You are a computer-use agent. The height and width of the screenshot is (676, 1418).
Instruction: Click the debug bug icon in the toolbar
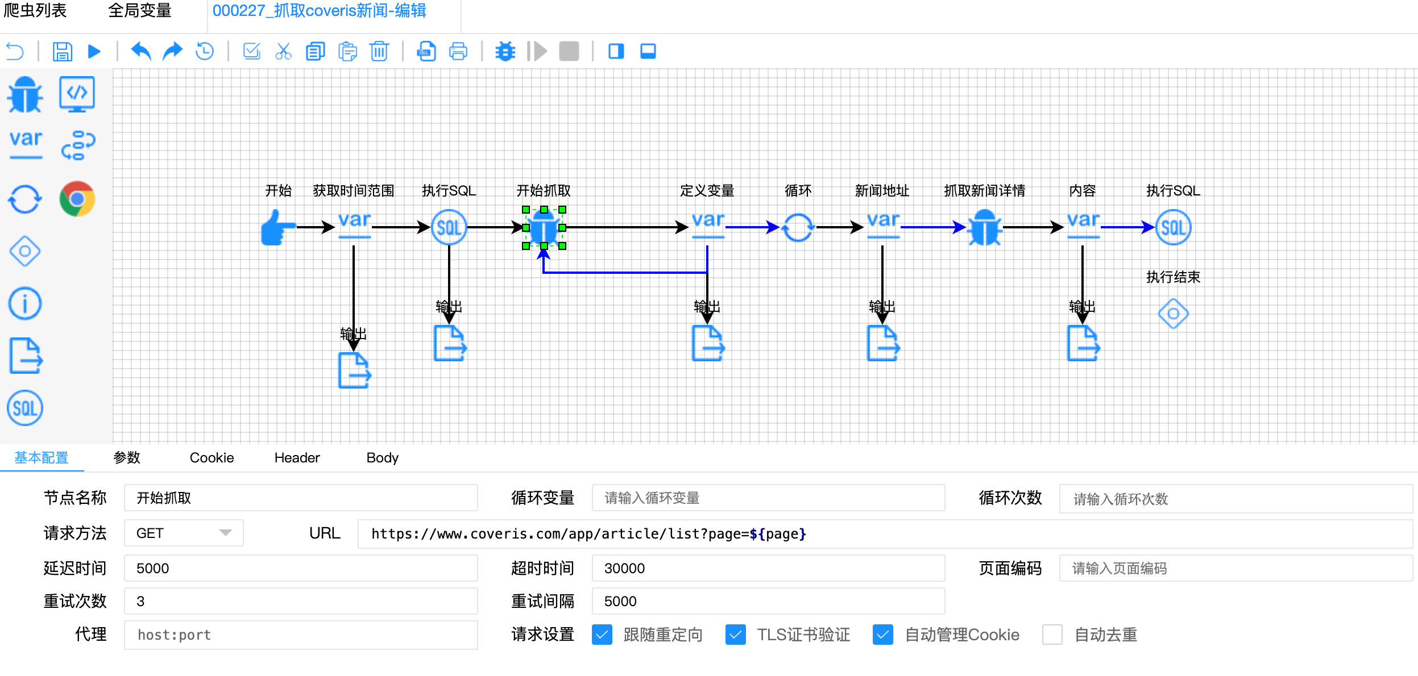pyautogui.click(x=505, y=51)
